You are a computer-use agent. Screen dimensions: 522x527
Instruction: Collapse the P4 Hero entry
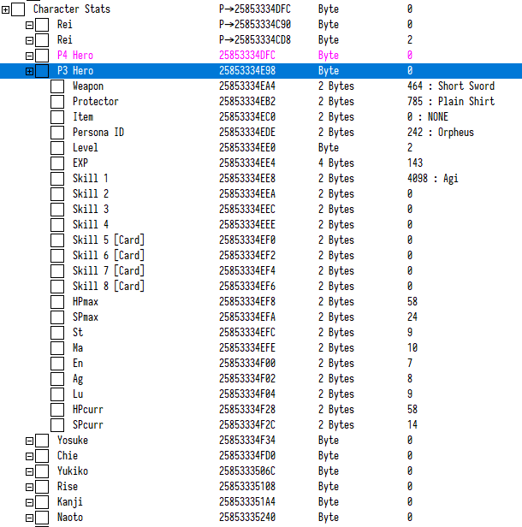tap(30, 56)
